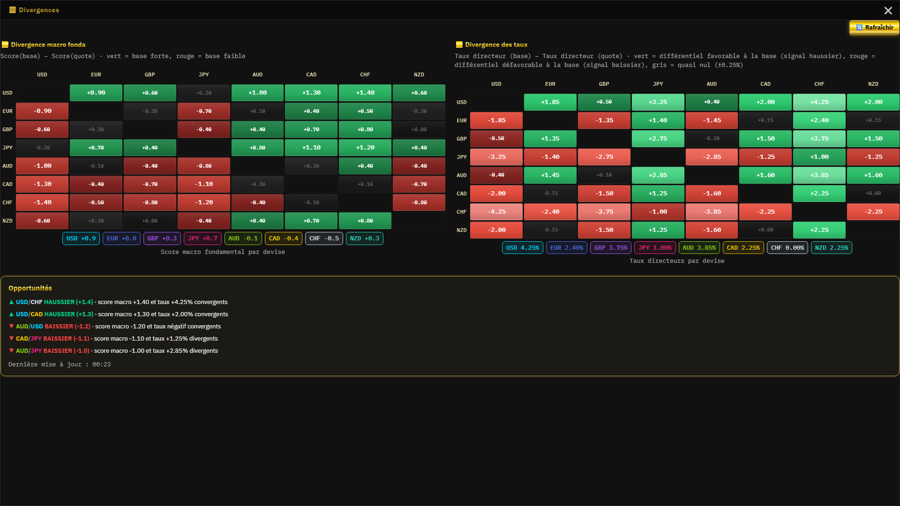The width and height of the screenshot is (900, 506).
Task: Click the +3.85 rates cell for AUD/CHF
Action: point(819,175)
